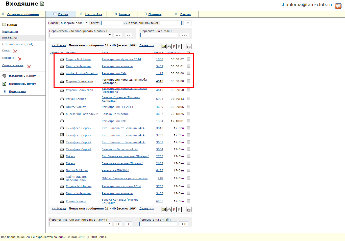345x241 pixels.
Task: Expand the top move-to-folder dropdown
Action: click(x=81, y=35)
